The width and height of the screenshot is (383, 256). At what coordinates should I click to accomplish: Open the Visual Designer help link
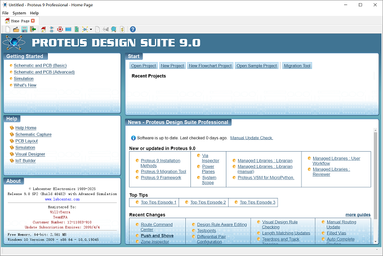coord(30,154)
